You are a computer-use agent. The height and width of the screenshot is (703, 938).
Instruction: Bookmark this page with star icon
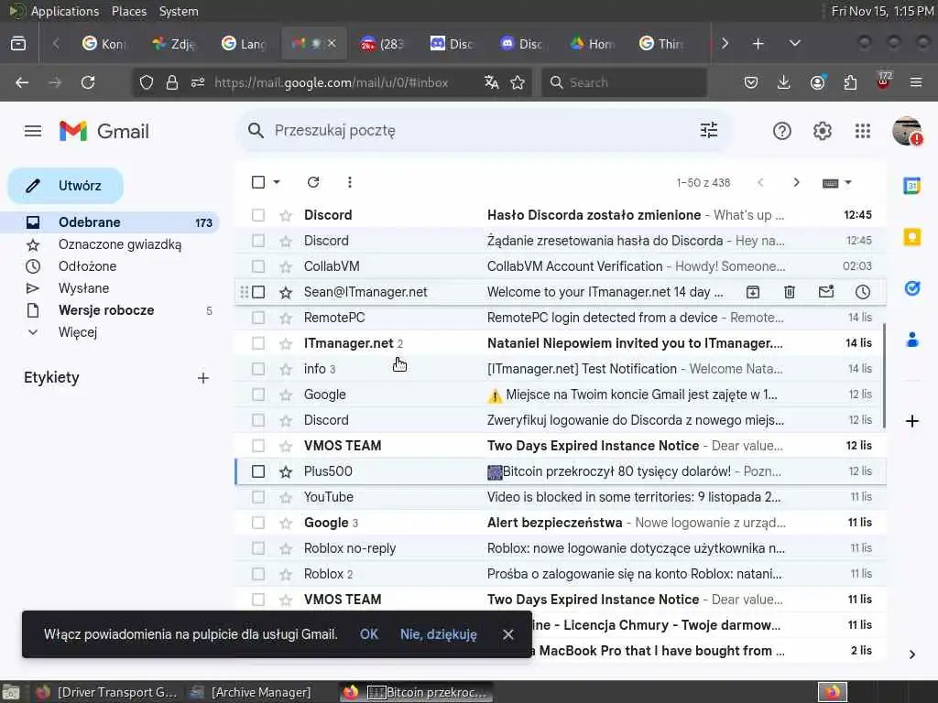(x=518, y=82)
